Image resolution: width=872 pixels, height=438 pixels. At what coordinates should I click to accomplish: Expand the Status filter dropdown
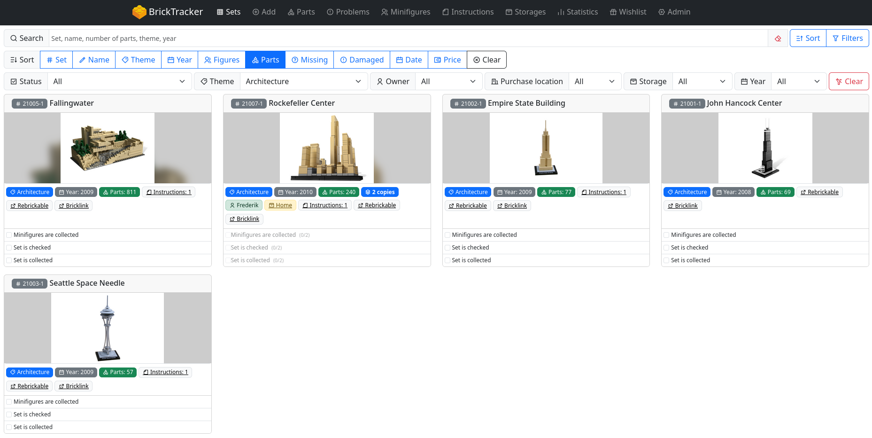pos(119,81)
